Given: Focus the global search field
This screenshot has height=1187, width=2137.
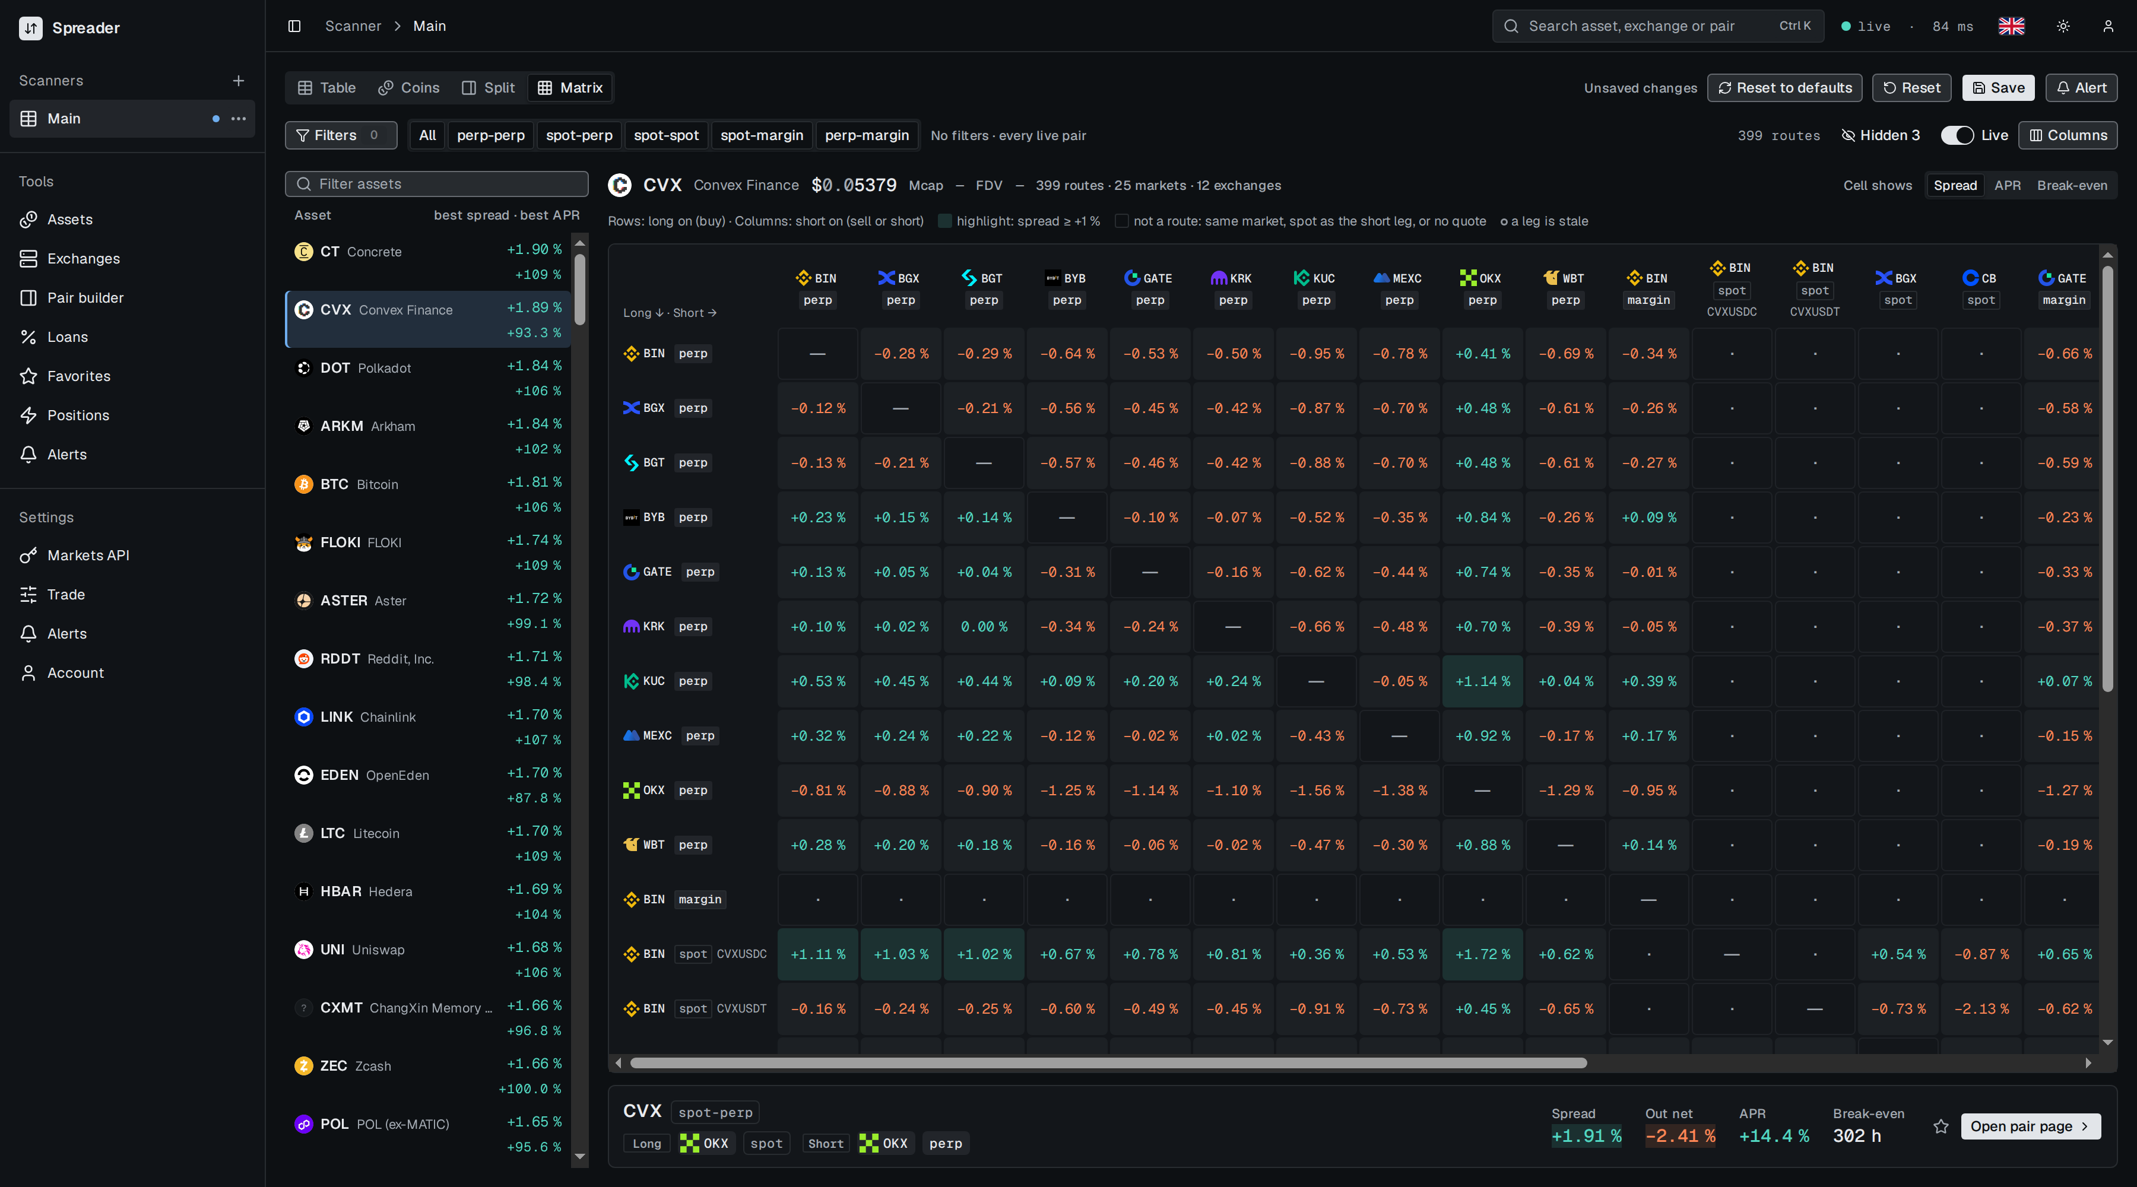Looking at the screenshot, I should [1657, 26].
